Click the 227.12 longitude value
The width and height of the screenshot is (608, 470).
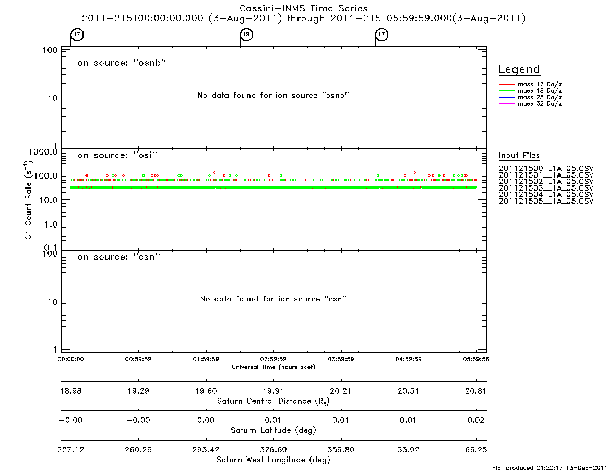point(70,450)
